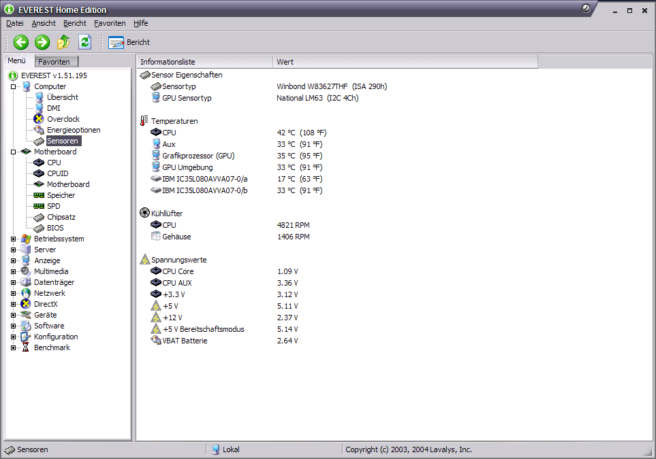Open the Bericht menu
Viewport: 656px width, 459px height.
[x=75, y=23]
